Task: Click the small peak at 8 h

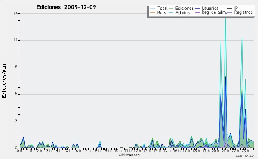Action: click(100, 141)
